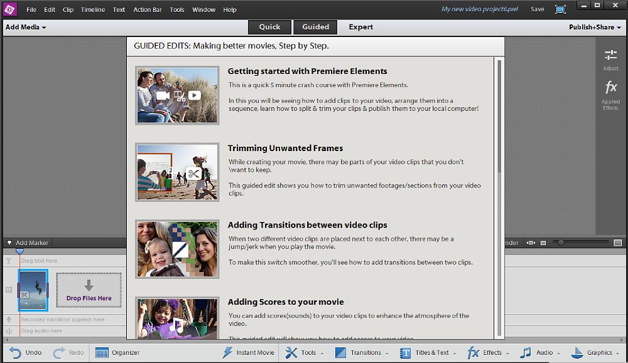This screenshot has height=363, width=628.
Task: Select the video clip in the timeline
Action: click(33, 290)
